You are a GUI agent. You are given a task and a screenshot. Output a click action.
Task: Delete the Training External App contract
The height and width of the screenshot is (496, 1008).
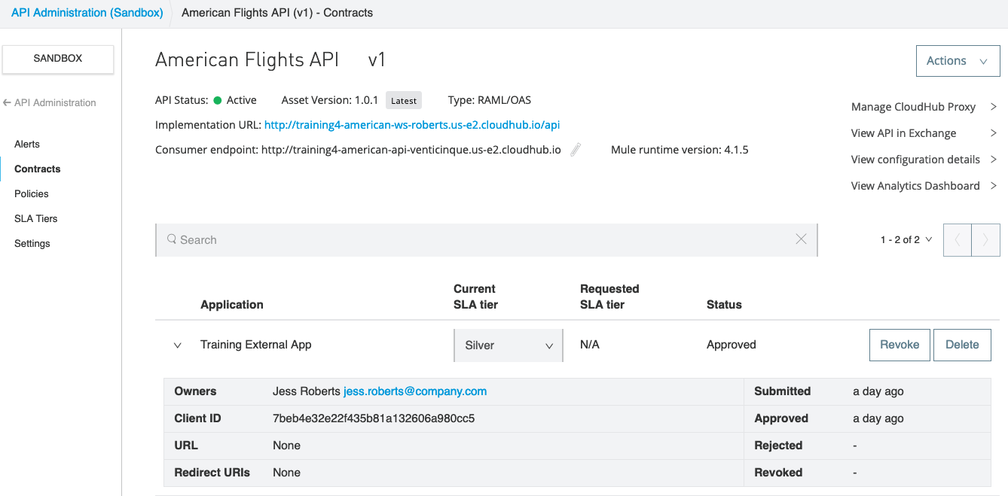click(962, 345)
